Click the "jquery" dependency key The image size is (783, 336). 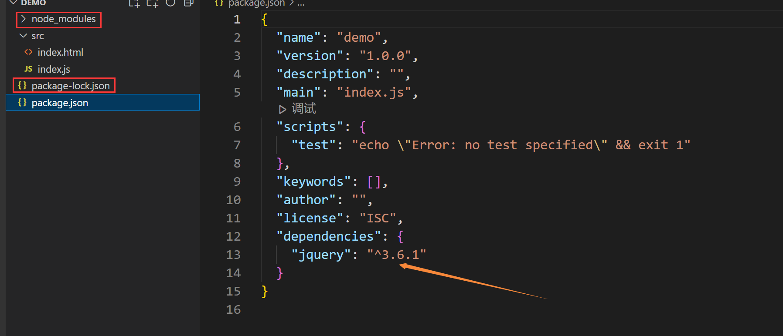point(321,255)
